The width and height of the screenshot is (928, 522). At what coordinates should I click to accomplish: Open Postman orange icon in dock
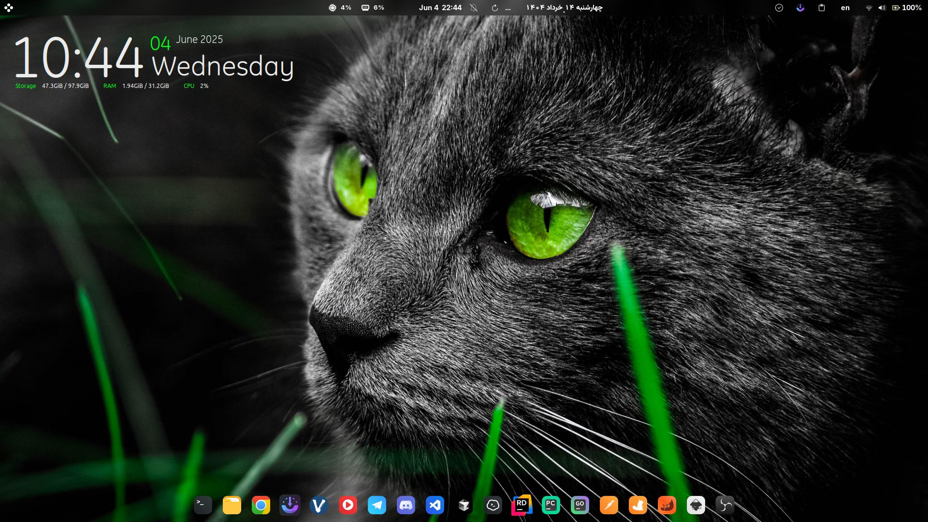click(609, 505)
